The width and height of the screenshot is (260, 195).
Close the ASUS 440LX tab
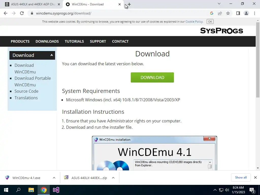point(59,4)
